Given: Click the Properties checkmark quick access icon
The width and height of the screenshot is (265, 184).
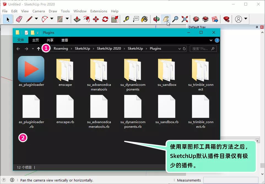Looking at the screenshot, I should 26,32.
